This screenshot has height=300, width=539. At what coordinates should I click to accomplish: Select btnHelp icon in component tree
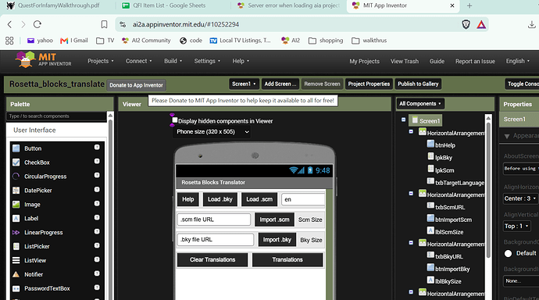[x=430, y=144]
